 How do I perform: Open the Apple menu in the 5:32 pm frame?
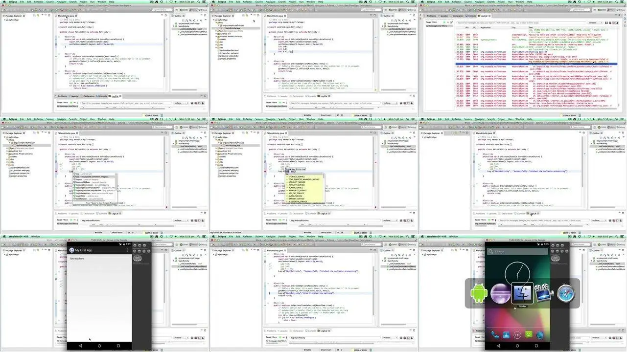213,2
